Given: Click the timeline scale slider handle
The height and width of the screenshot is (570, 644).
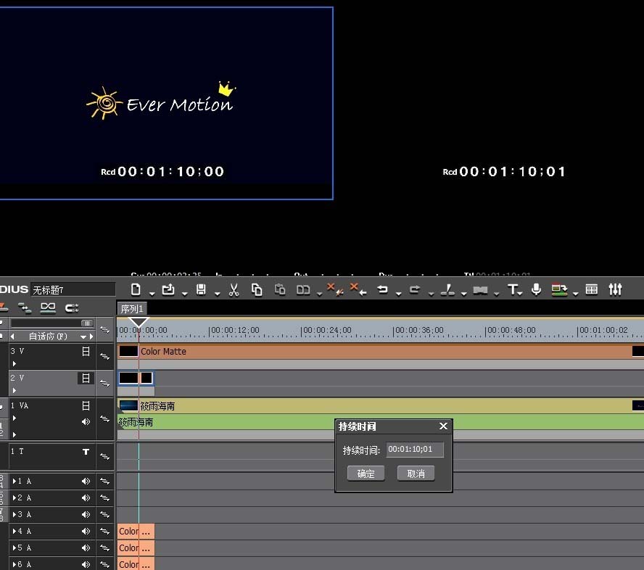Looking at the screenshot, I should pyautogui.click(x=87, y=323).
